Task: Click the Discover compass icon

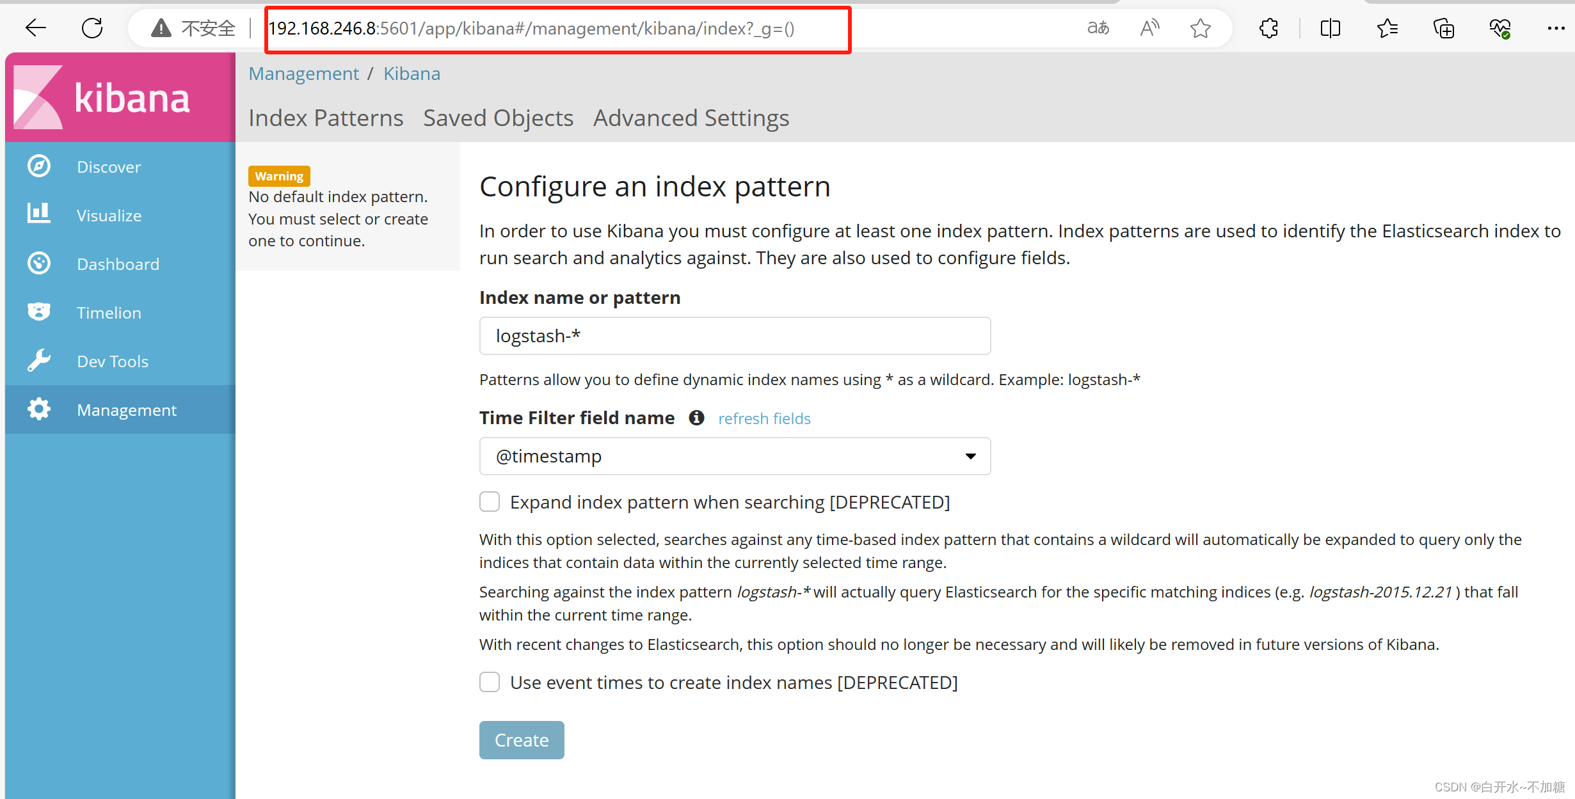Action: [x=39, y=166]
